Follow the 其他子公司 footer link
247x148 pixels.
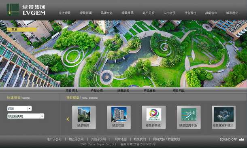coord(98,139)
